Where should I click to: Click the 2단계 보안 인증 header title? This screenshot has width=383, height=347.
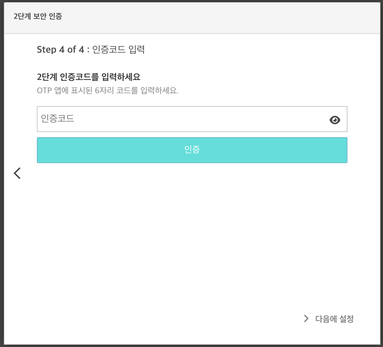click(x=38, y=16)
